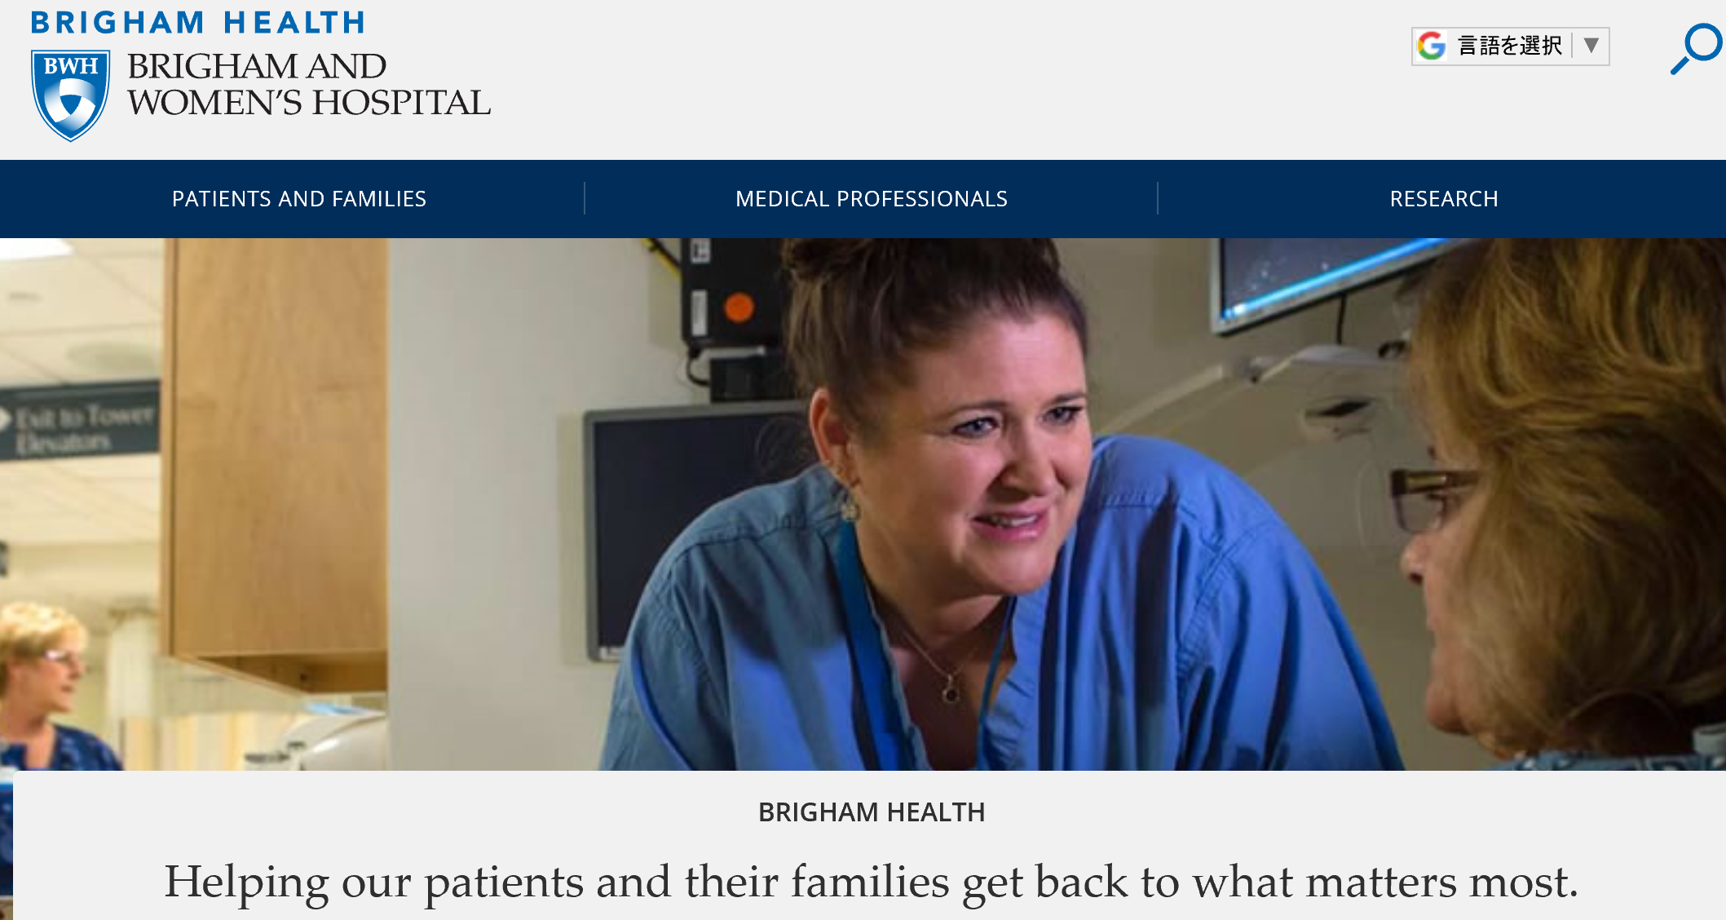Open search with the magnifying glass icon
This screenshot has height=920, width=1726.
[x=1696, y=48]
